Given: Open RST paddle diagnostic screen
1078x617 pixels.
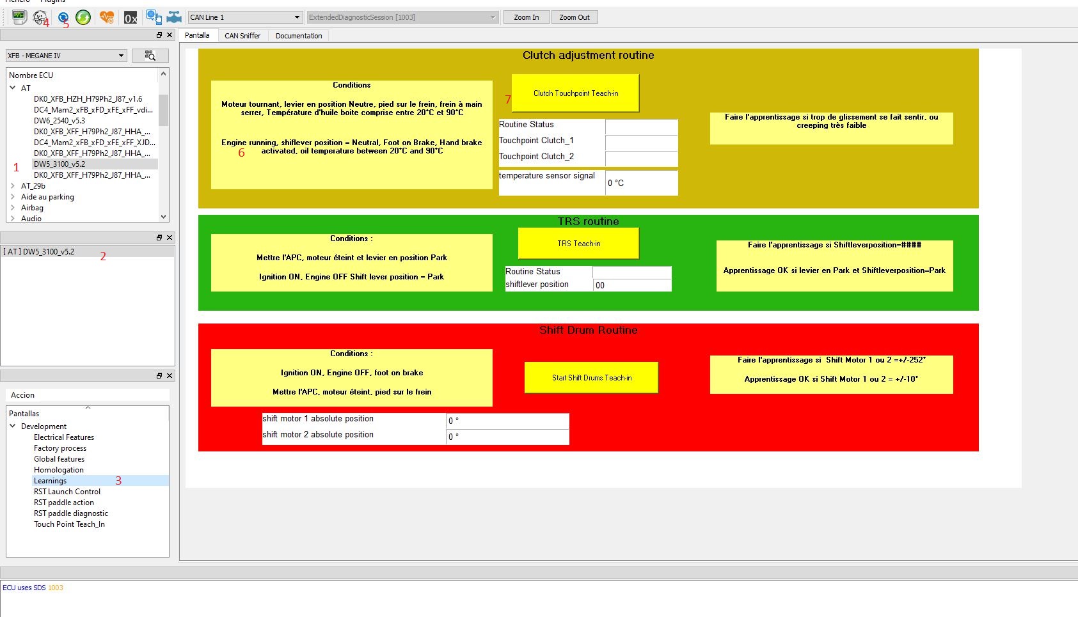Looking at the screenshot, I should click(x=71, y=513).
